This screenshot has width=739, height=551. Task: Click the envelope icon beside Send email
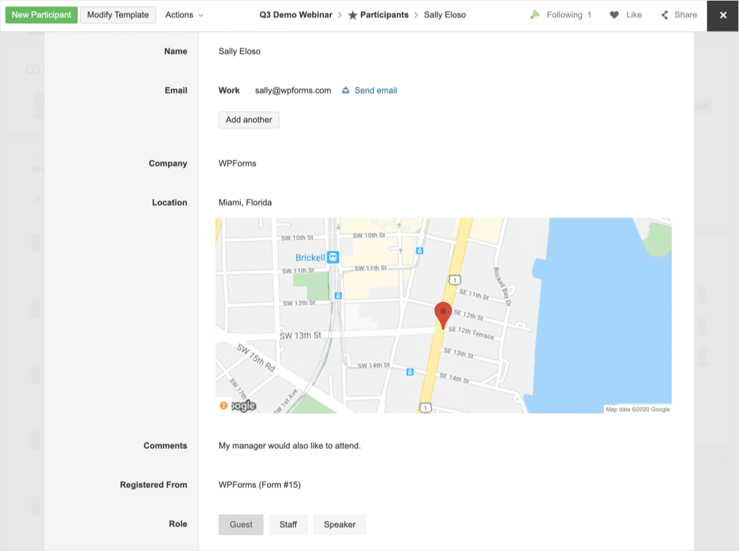point(346,91)
